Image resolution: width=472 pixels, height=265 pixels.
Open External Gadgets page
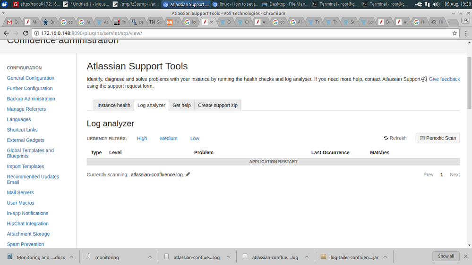26,140
